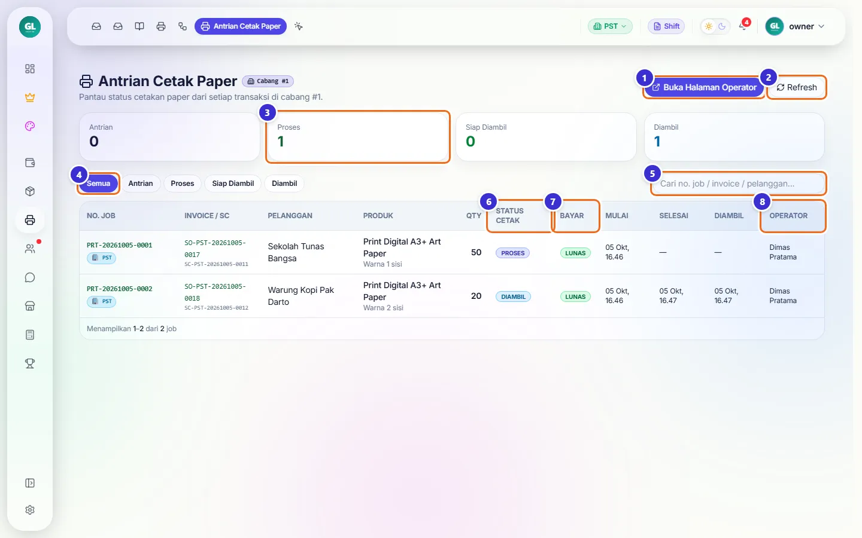Image resolution: width=862 pixels, height=538 pixels.
Task: Click the sparkle cursor icon after active tab
Action: click(299, 26)
